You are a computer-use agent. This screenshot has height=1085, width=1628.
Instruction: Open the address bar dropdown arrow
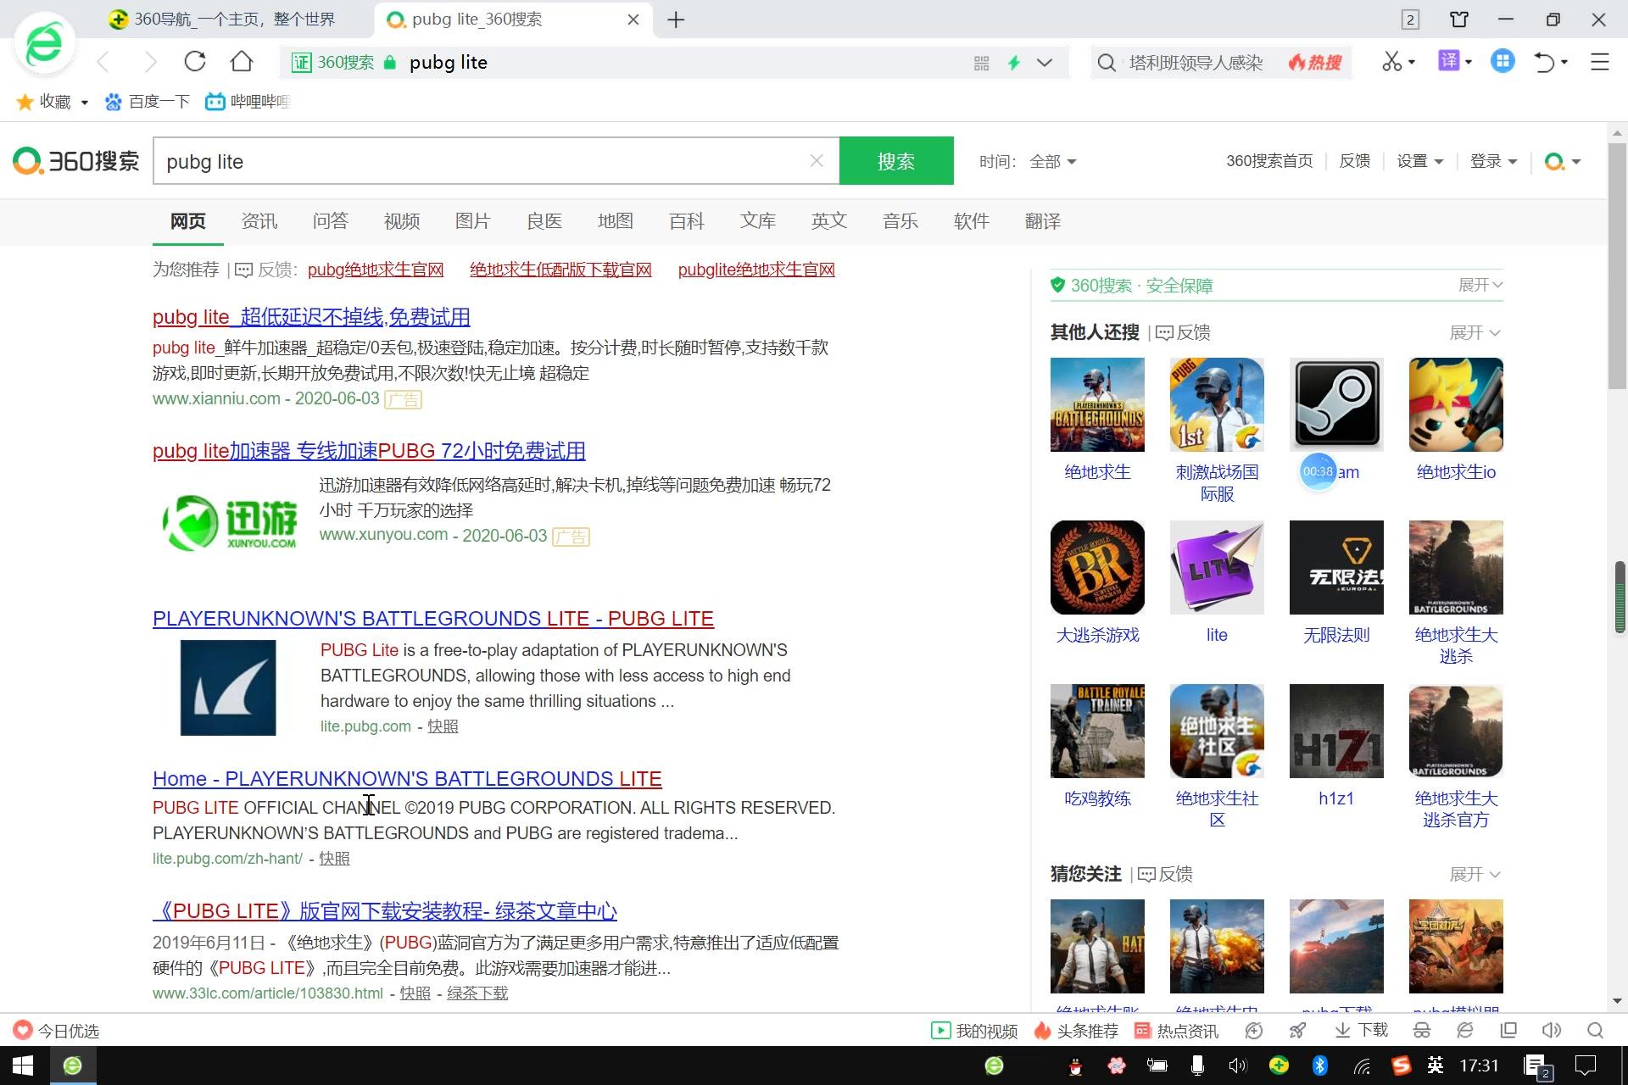(1045, 63)
